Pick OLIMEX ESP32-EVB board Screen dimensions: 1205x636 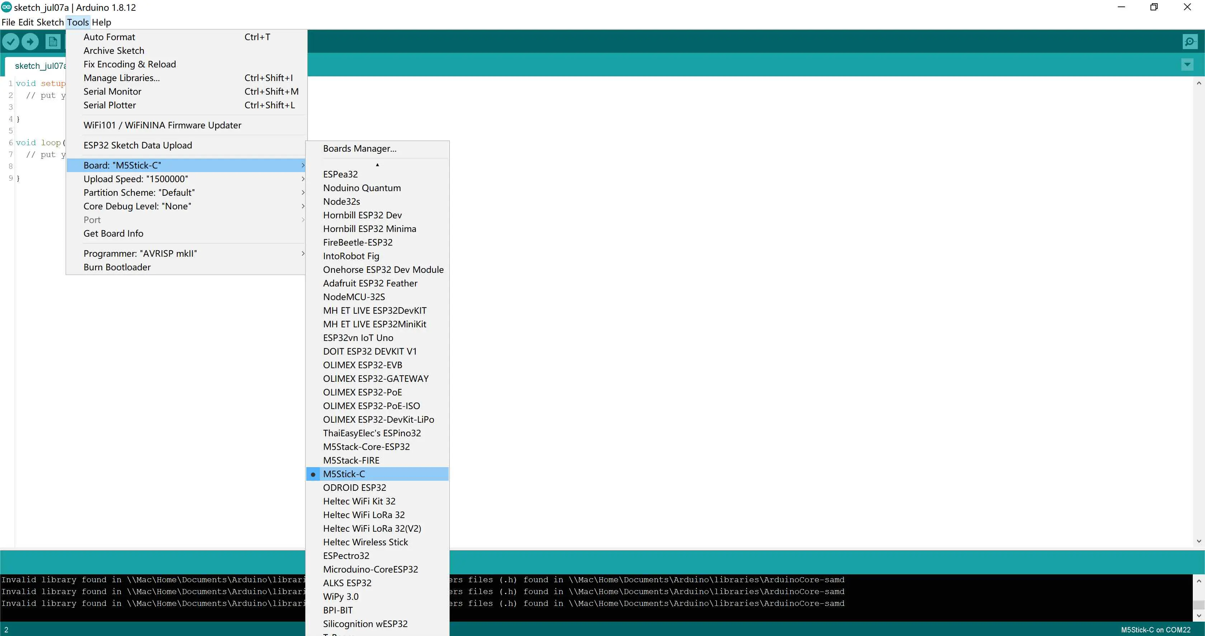click(x=377, y=365)
